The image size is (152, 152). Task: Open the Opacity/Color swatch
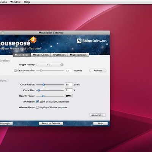click(69, 96)
